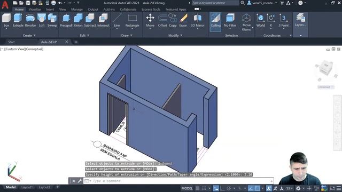This screenshot has width=342, height=192.
Task: Switch to the Start file tab
Action: click(x=11, y=42)
